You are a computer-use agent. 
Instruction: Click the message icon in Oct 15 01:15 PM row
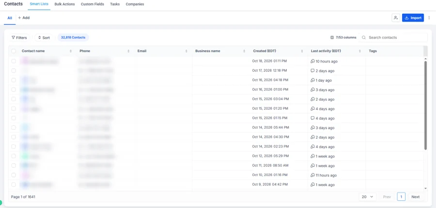pyautogui.click(x=312, y=118)
